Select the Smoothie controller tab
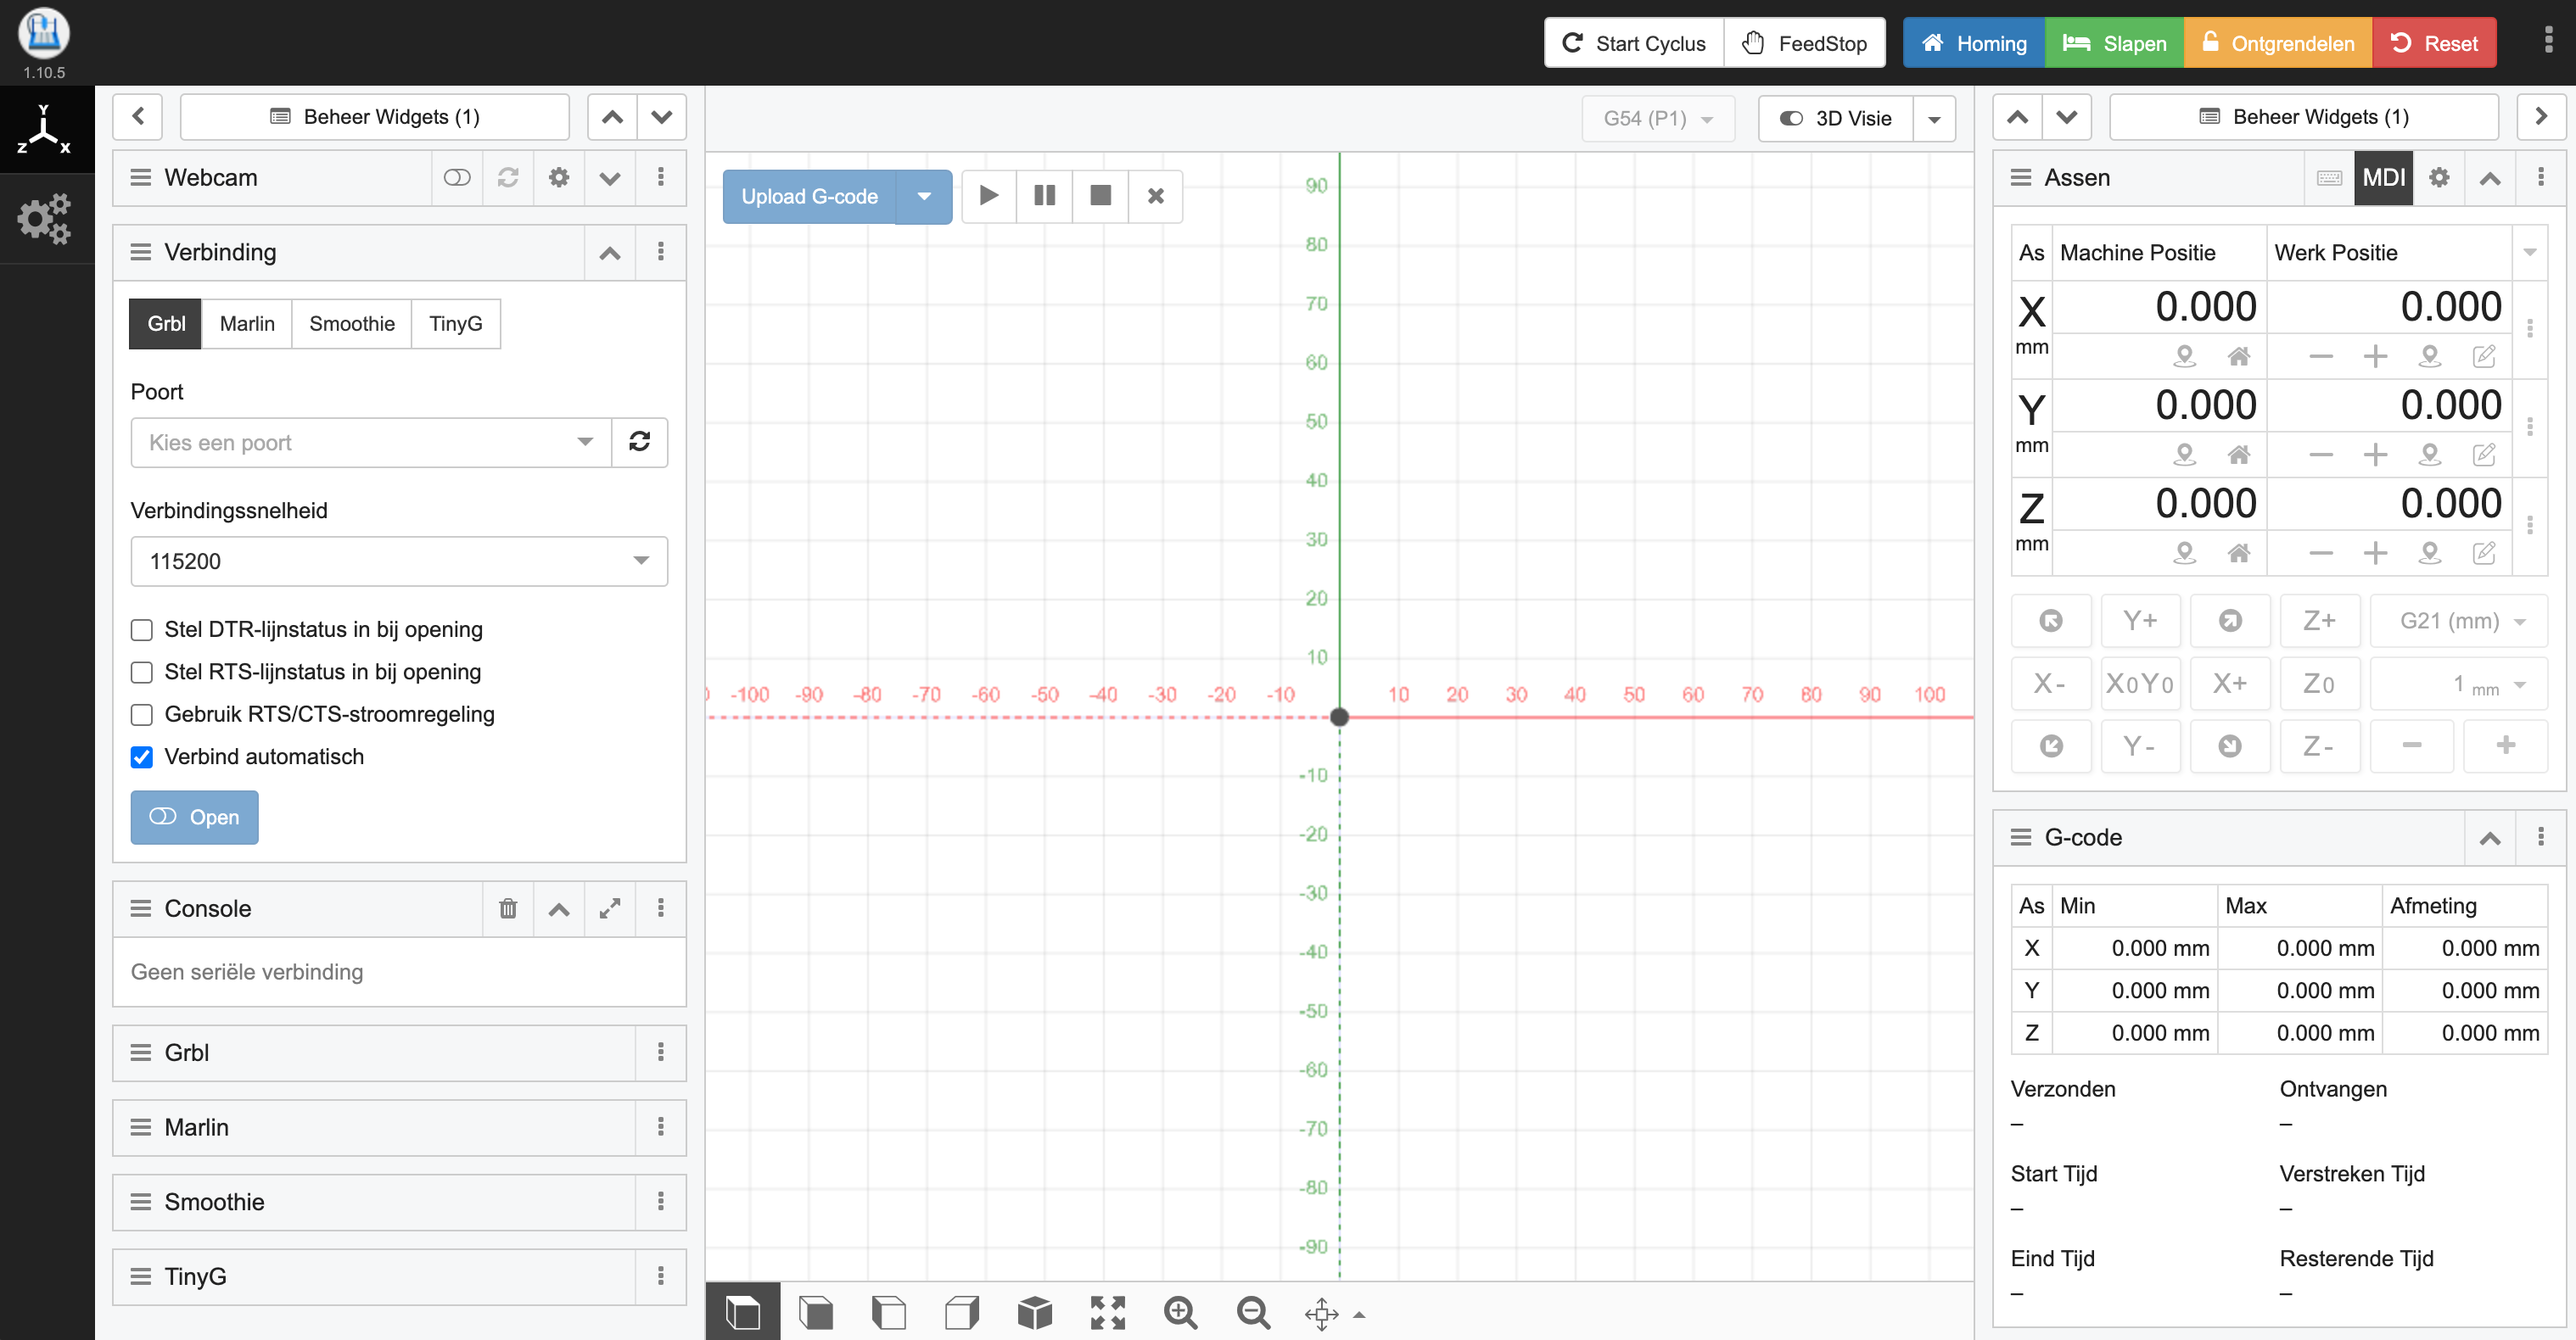 pyautogui.click(x=352, y=323)
